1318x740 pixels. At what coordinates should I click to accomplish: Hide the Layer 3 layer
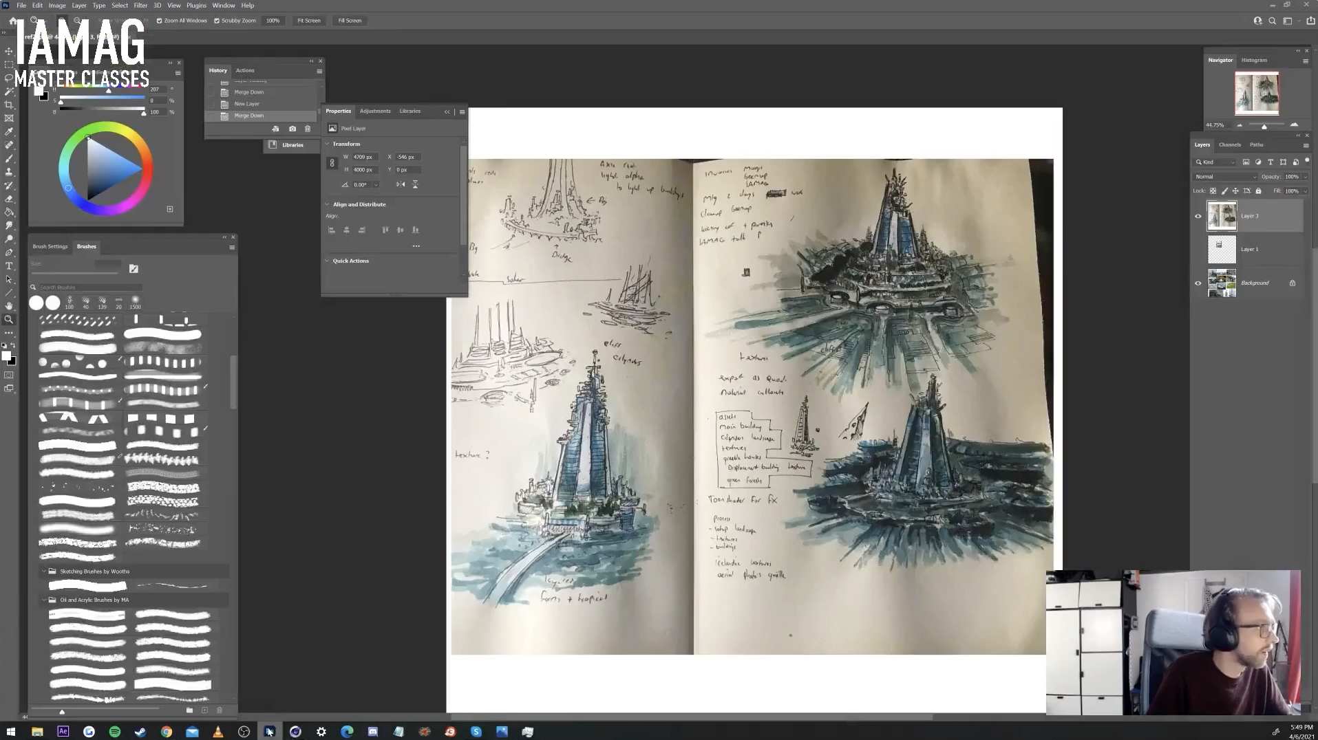click(1198, 215)
